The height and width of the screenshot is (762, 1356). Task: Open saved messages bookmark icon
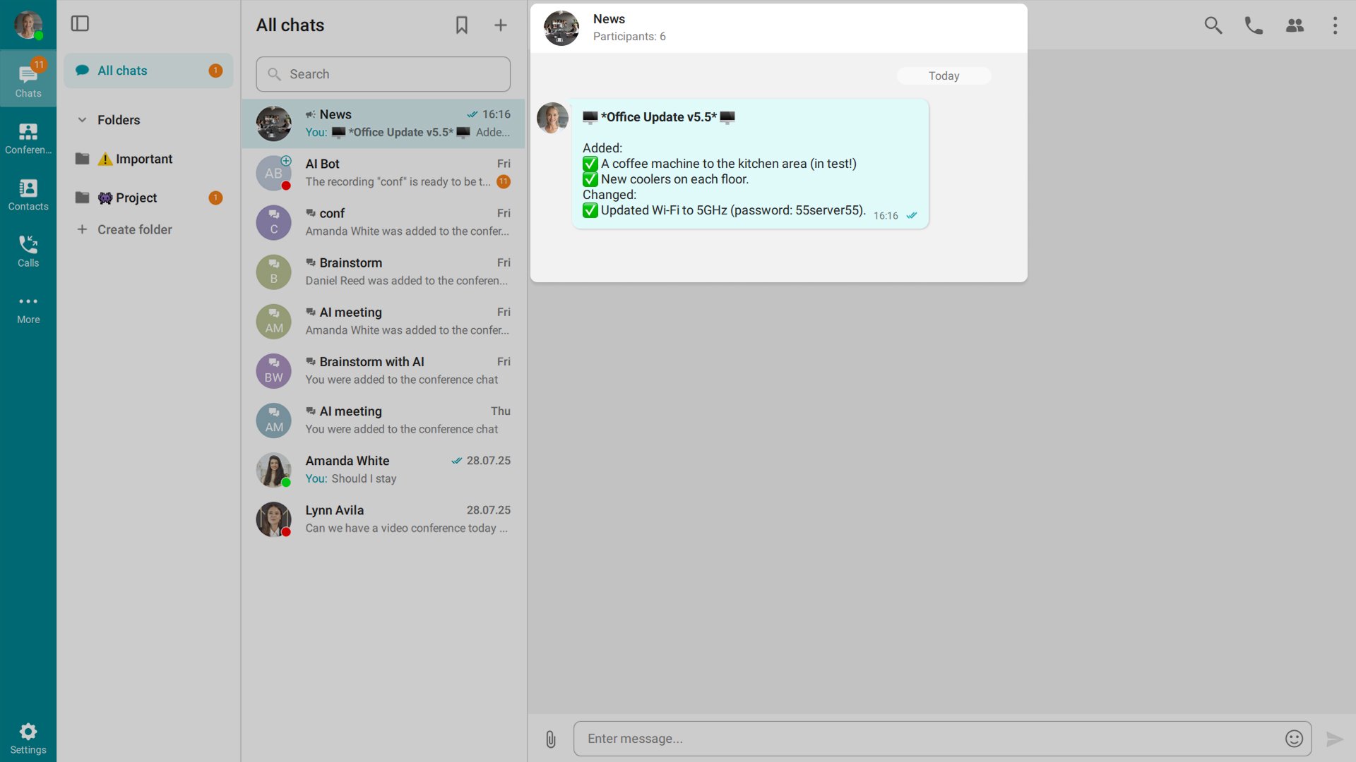[461, 25]
